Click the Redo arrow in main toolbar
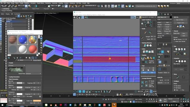Viewport: 190px width, 107px height. tap(6, 6)
